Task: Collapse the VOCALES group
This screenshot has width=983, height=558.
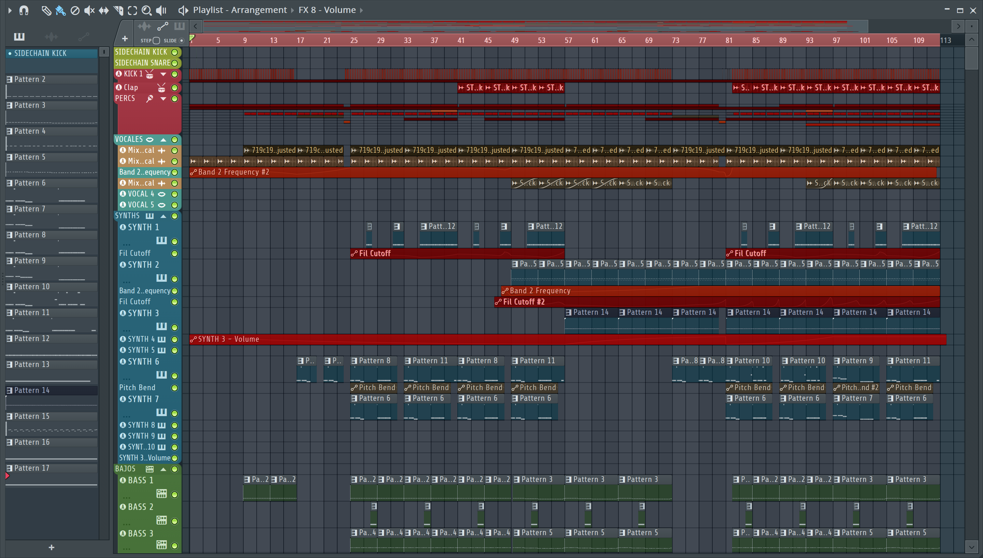Action: click(163, 139)
